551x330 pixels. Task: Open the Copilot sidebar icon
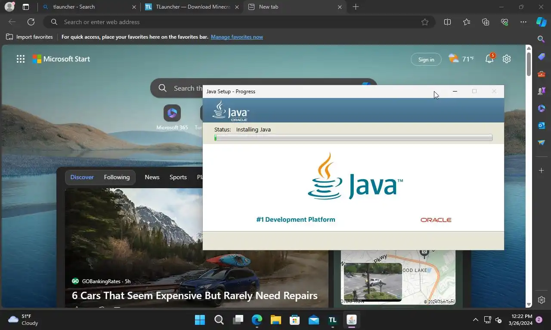(541, 22)
